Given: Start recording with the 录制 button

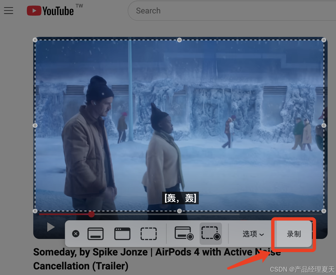Looking at the screenshot, I should [294, 234].
